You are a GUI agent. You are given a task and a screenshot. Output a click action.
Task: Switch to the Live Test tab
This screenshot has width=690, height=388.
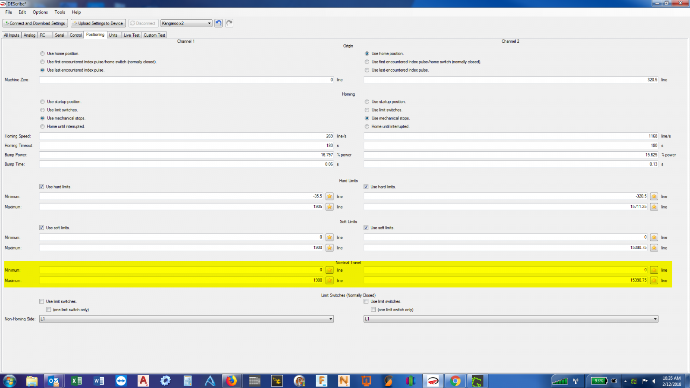[132, 35]
